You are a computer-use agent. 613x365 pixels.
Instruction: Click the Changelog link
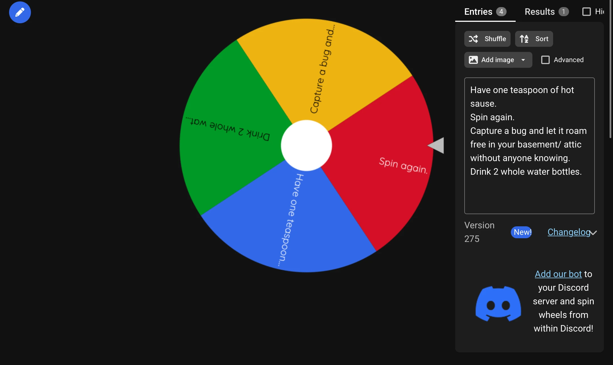569,233
